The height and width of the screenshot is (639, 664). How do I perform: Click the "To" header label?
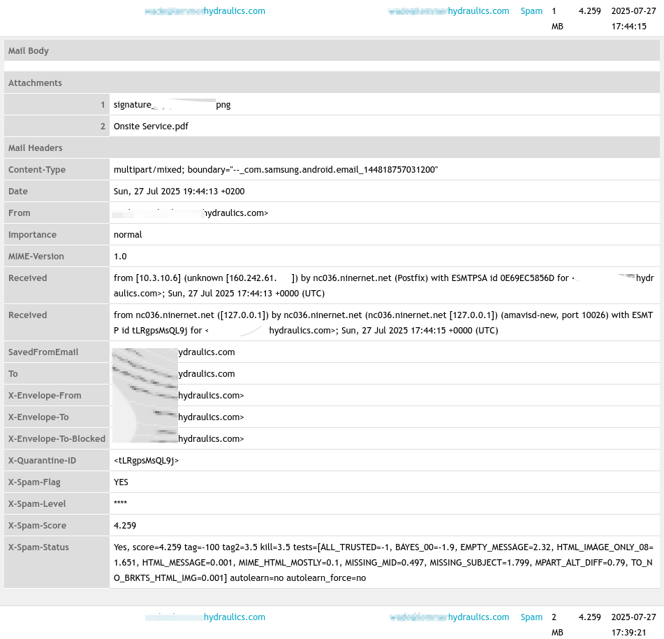pyautogui.click(x=13, y=373)
